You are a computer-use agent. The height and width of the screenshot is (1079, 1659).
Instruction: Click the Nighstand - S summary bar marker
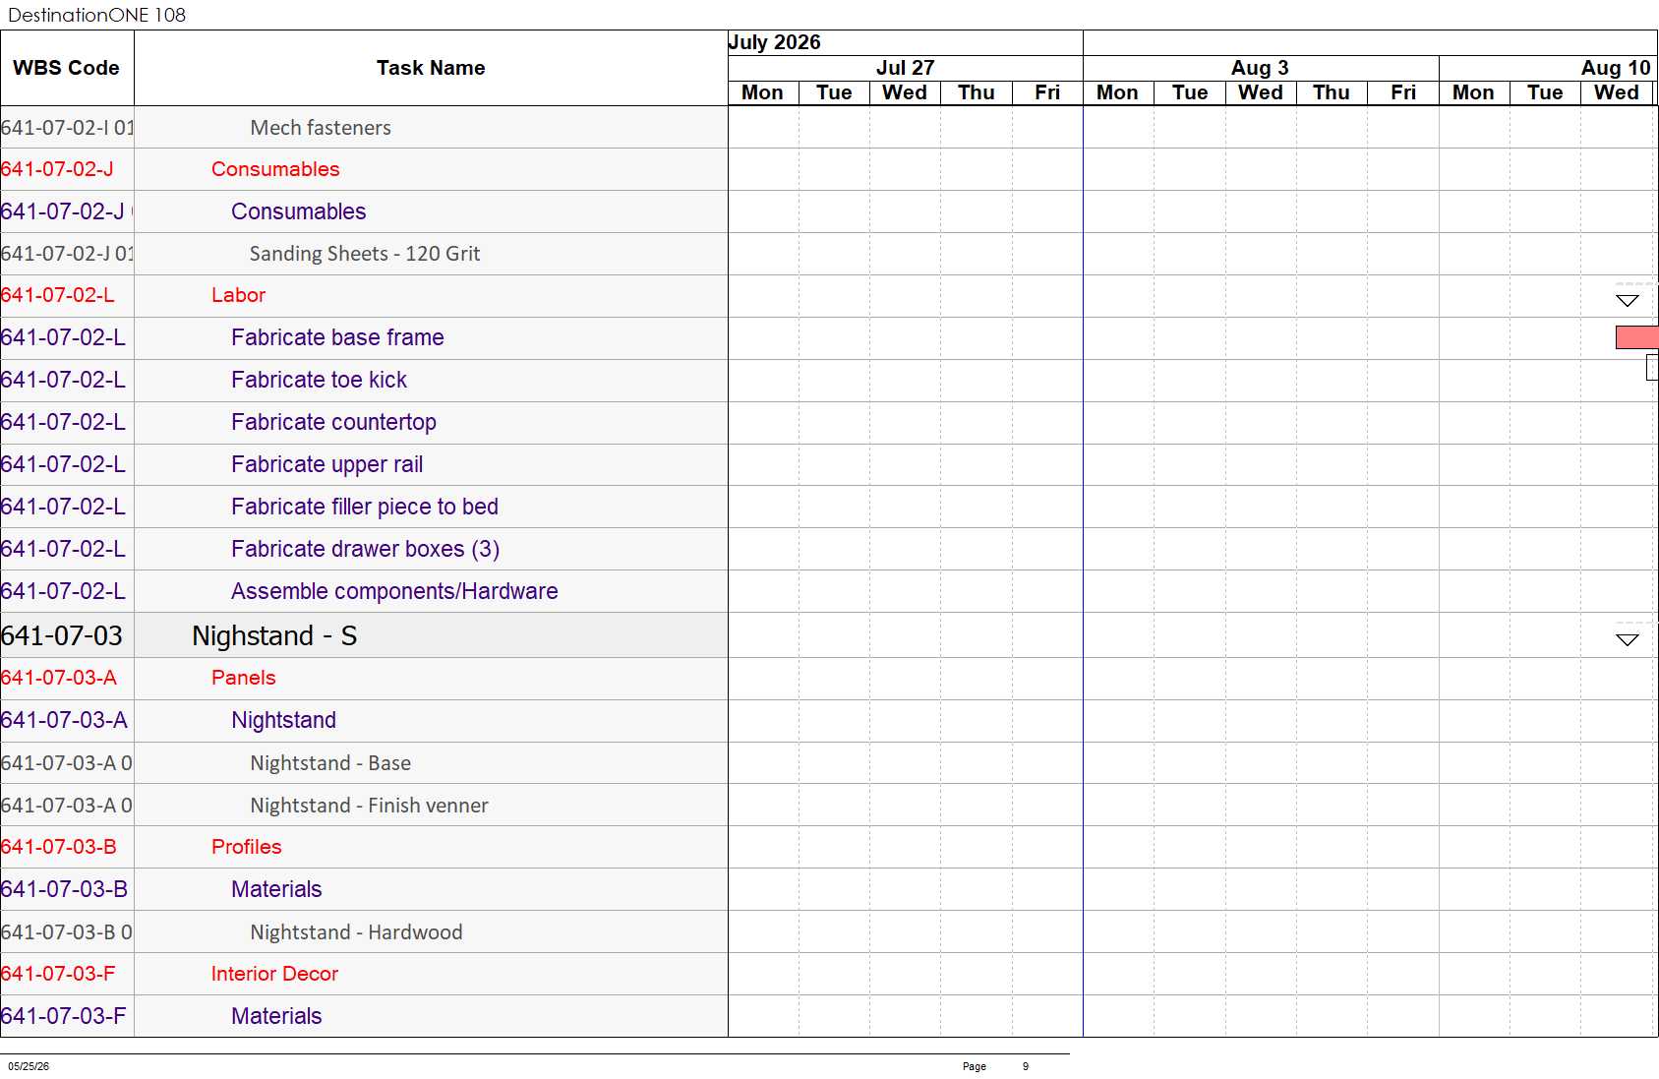(x=1628, y=640)
